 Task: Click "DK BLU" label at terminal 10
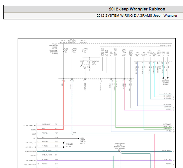(169, 131)
